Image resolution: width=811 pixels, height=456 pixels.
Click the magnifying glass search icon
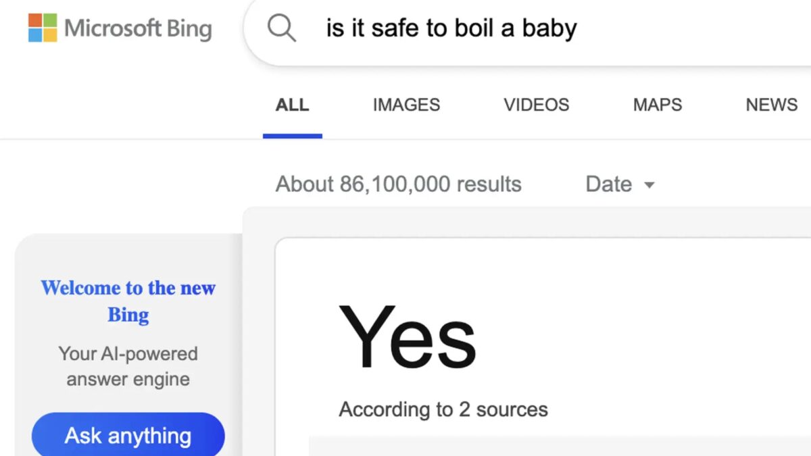click(x=282, y=28)
